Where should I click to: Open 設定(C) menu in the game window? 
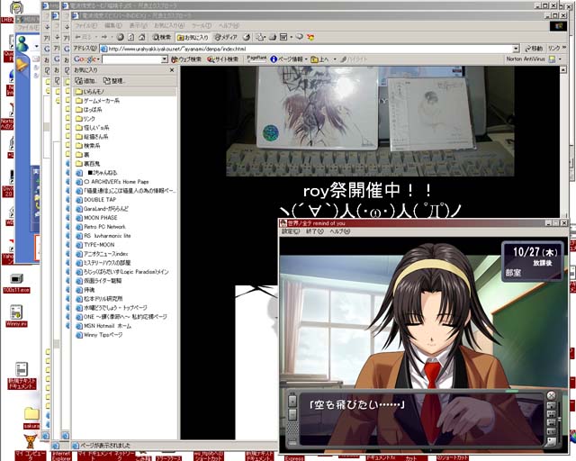[x=291, y=231]
